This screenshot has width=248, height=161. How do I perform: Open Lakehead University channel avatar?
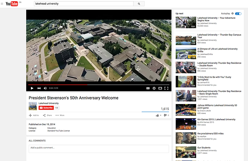pos(33,106)
